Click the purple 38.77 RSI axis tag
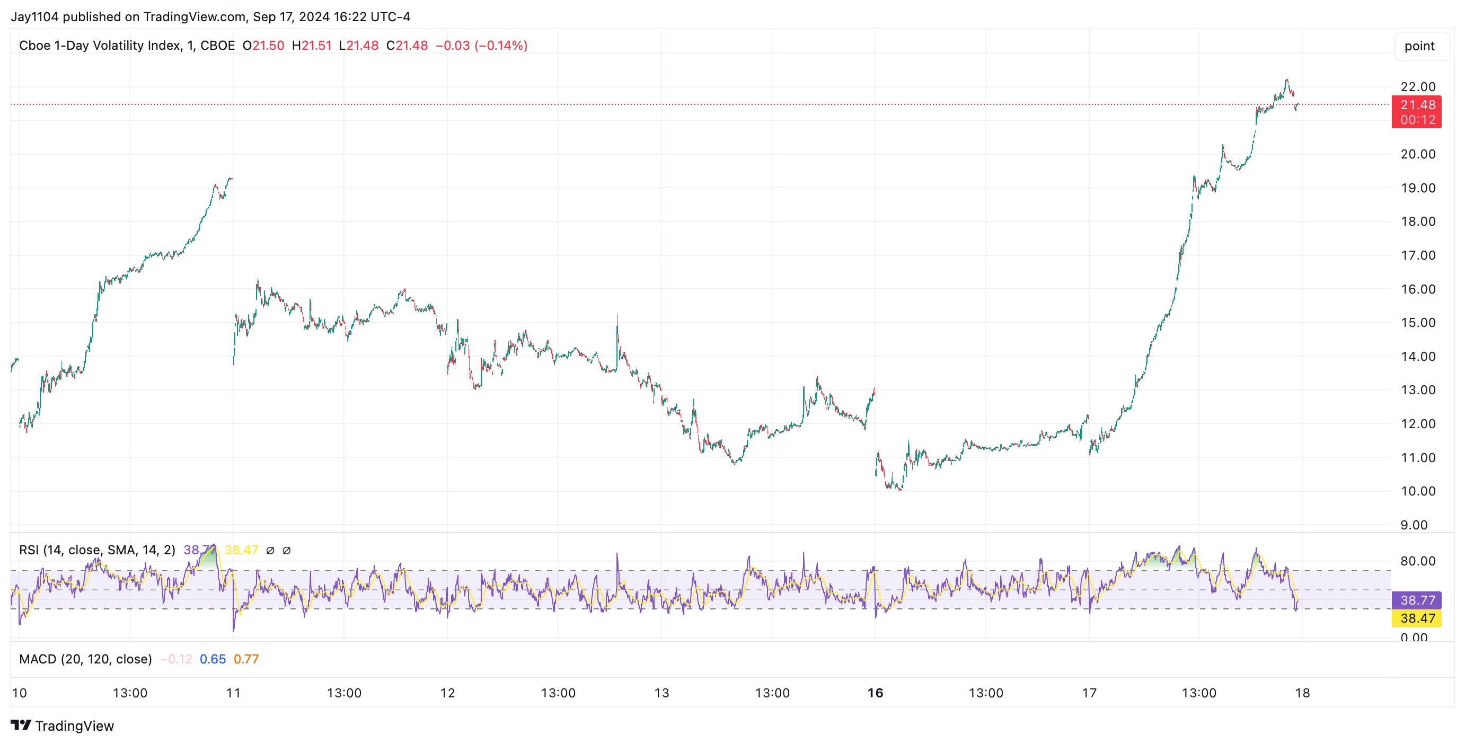This screenshot has height=744, width=1465. (1417, 600)
